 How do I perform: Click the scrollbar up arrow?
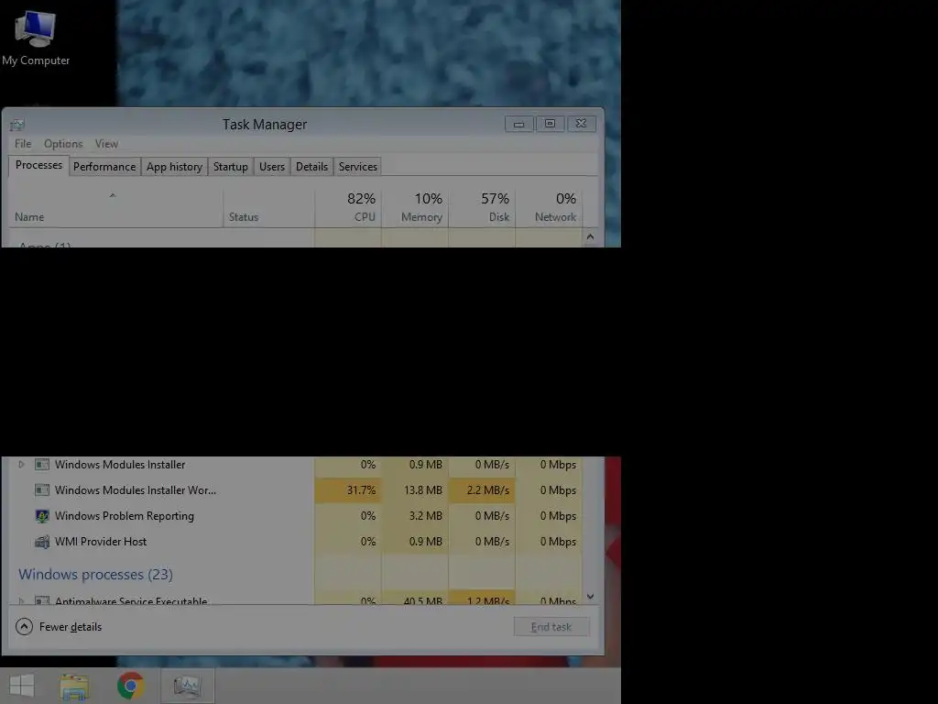pyautogui.click(x=591, y=237)
